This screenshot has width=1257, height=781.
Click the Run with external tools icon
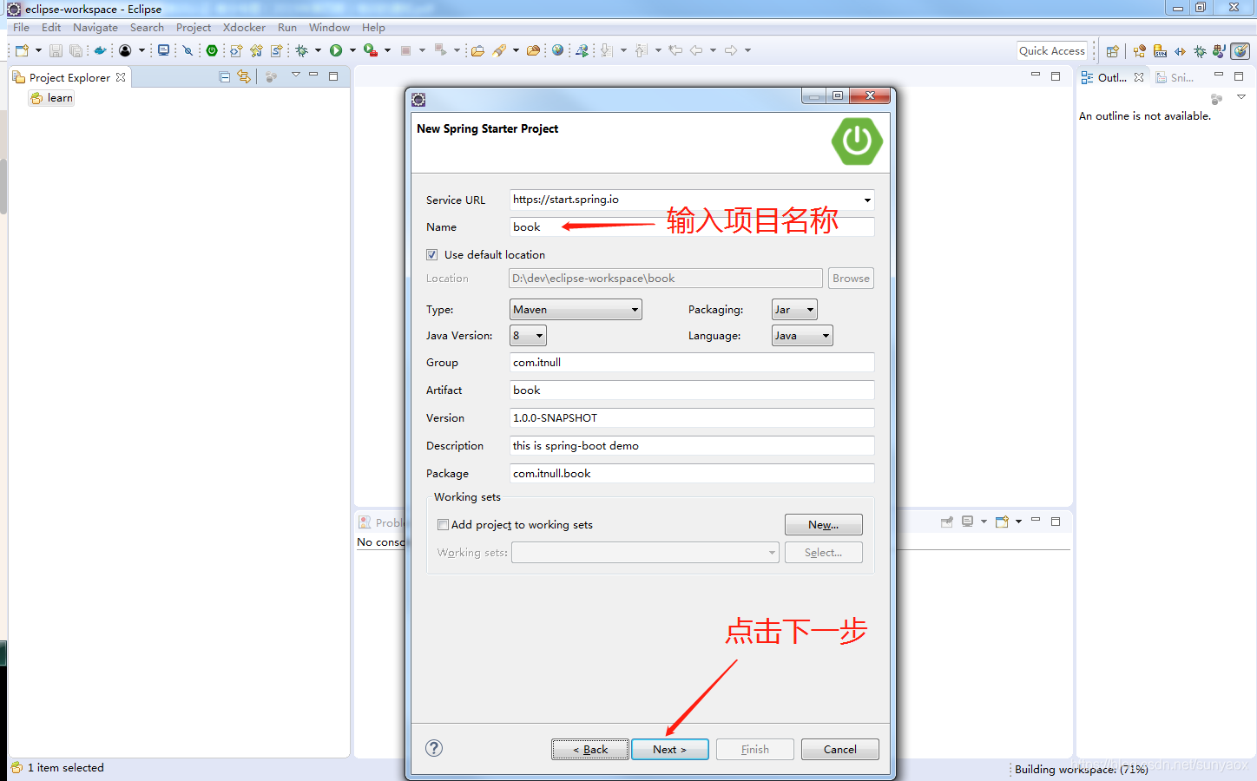(371, 50)
